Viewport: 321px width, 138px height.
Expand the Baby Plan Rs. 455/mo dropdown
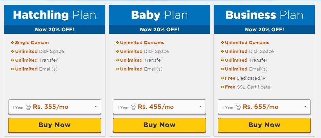pos(159,107)
